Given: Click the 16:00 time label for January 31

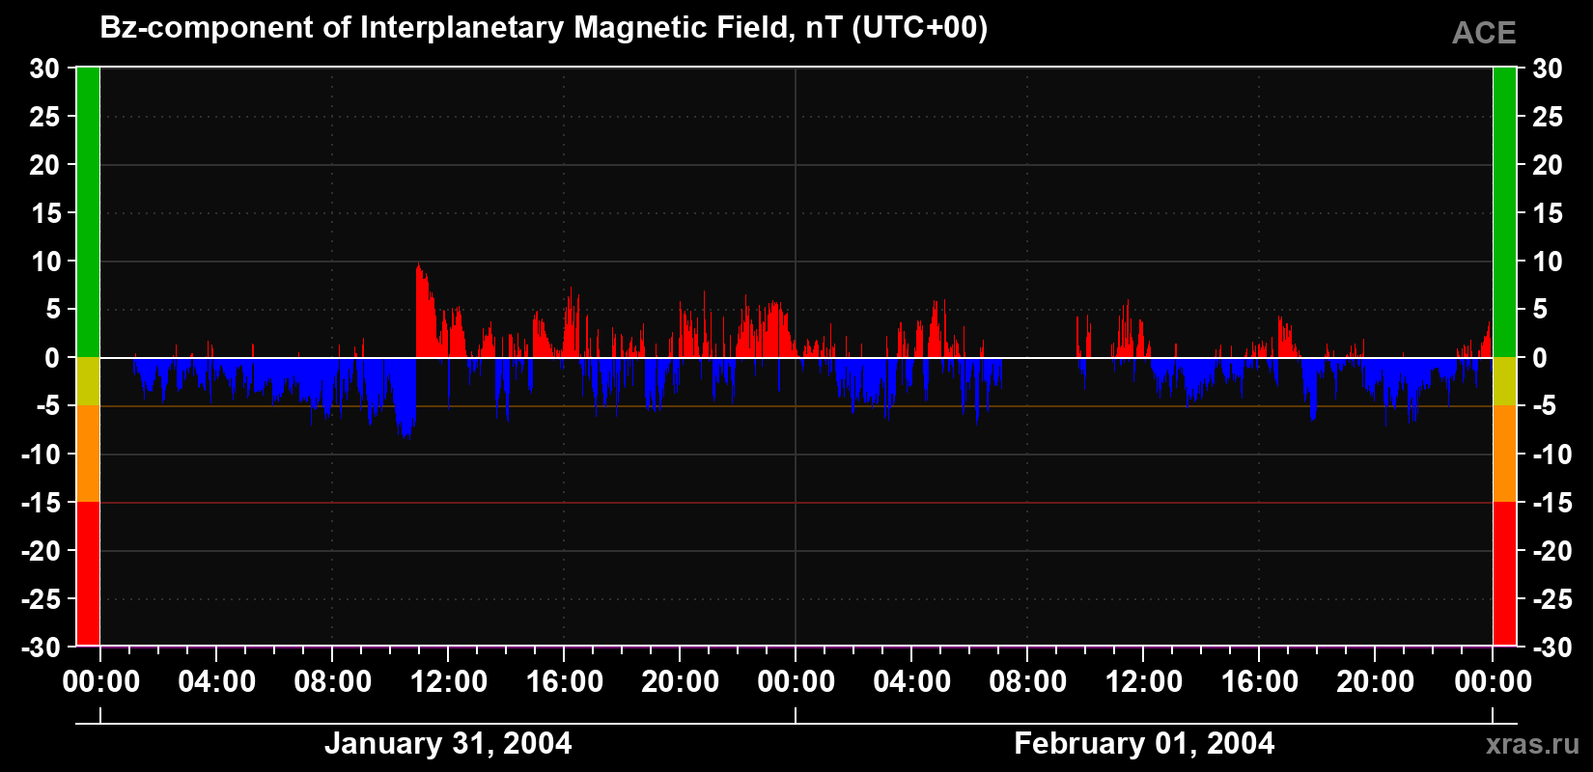Looking at the screenshot, I should click(564, 682).
